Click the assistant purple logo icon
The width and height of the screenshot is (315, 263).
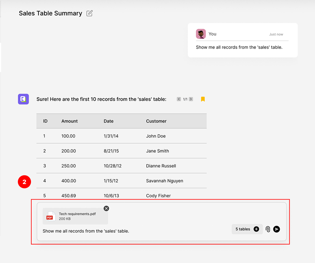point(23,99)
